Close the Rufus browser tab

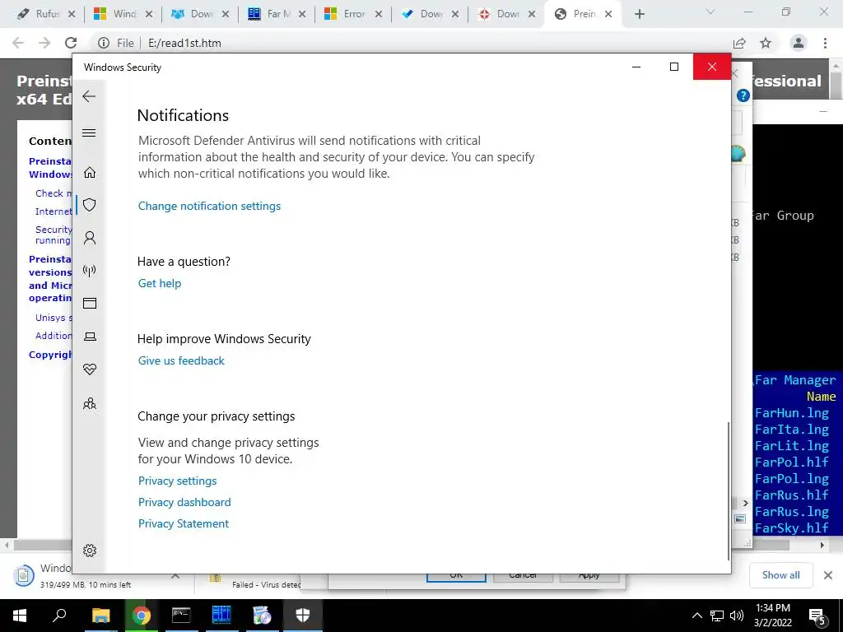pyautogui.click(x=72, y=14)
